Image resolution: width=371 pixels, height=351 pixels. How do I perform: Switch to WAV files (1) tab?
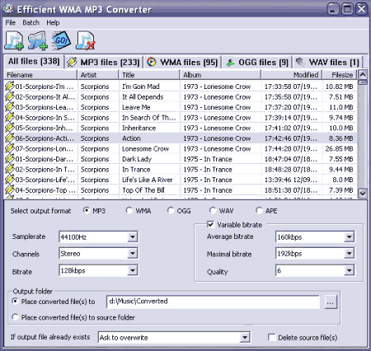point(328,63)
